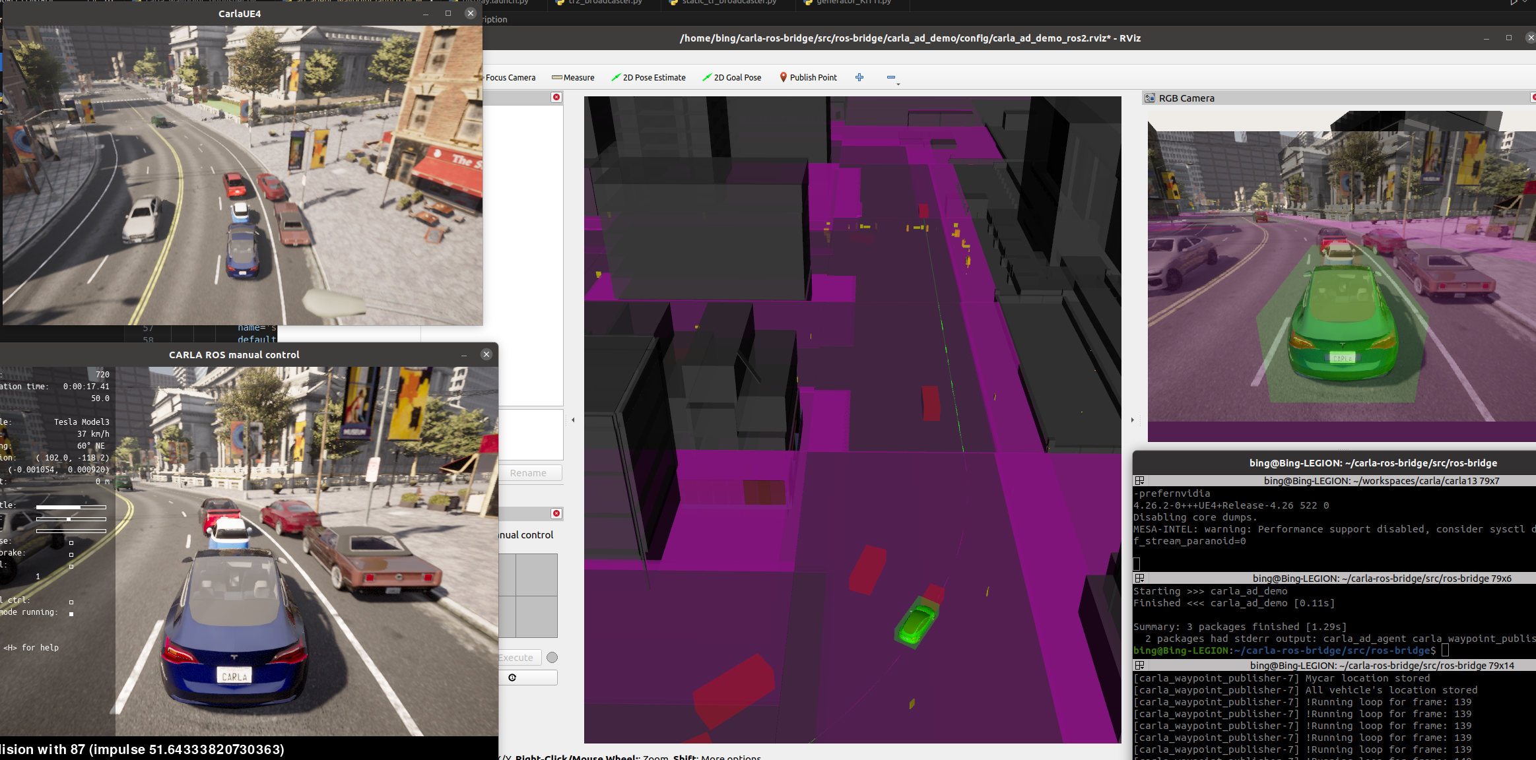Image resolution: width=1536 pixels, height=760 pixels.
Task: Activate the 2D Goal Pose tool
Action: pos(732,77)
